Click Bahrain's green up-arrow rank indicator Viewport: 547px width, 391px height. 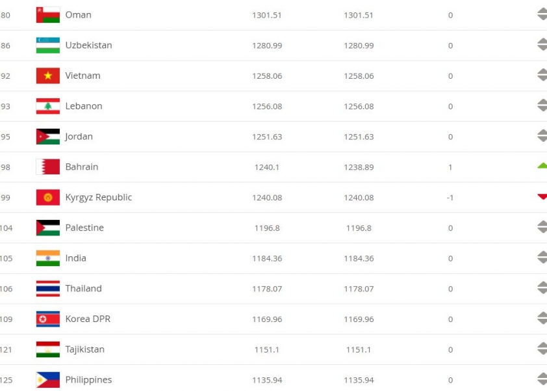point(542,166)
